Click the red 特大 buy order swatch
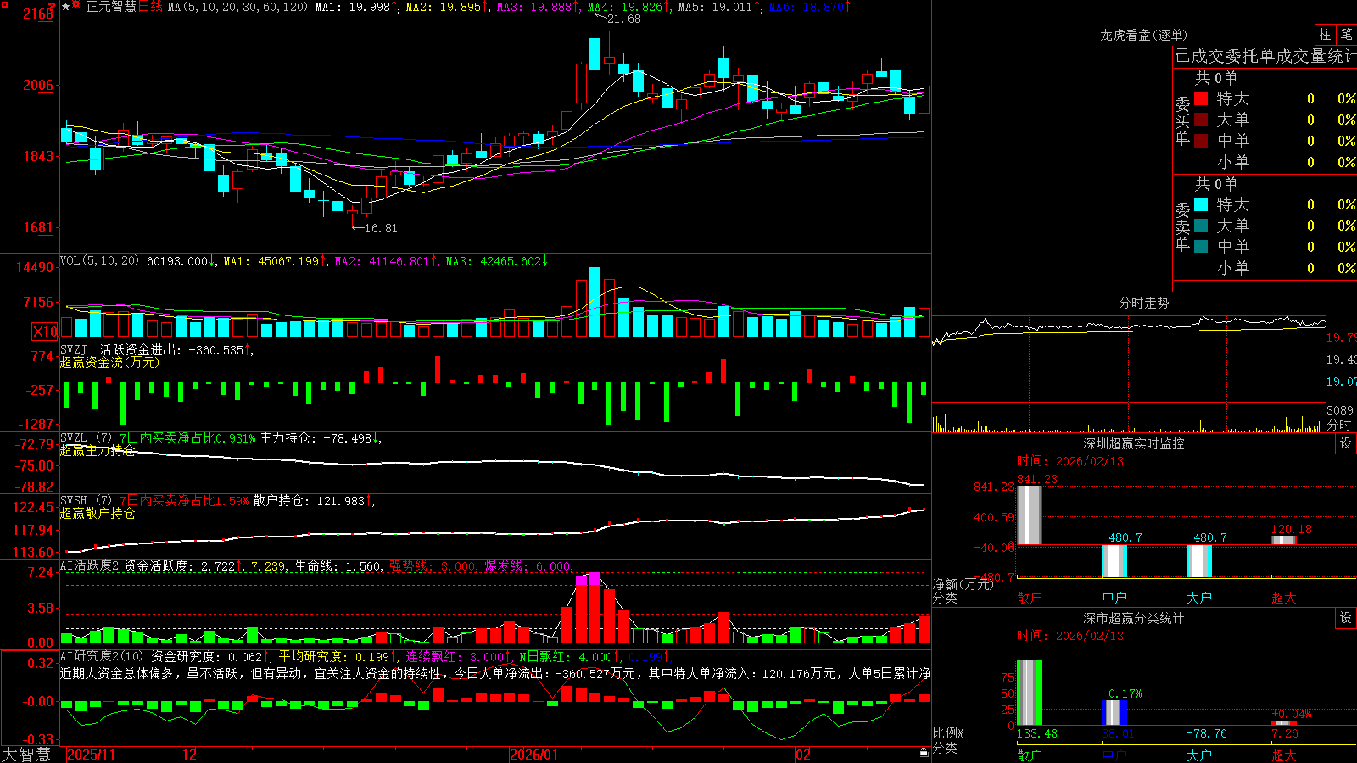This screenshot has height=763, width=1357. pyautogui.click(x=1201, y=98)
